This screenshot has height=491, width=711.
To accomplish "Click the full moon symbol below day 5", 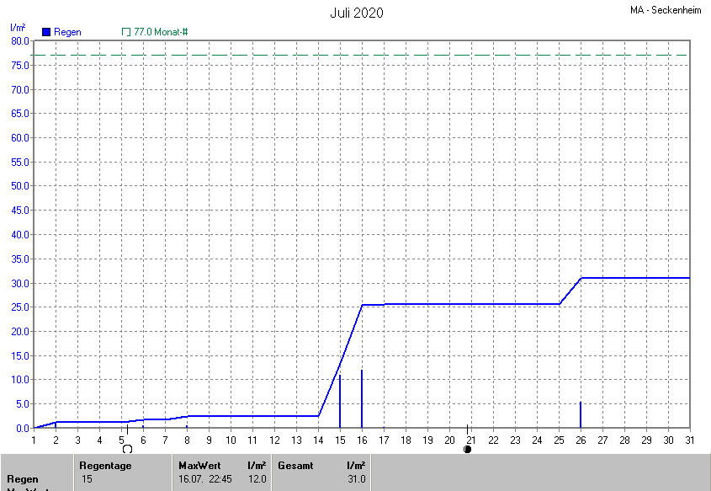I will coord(127,449).
